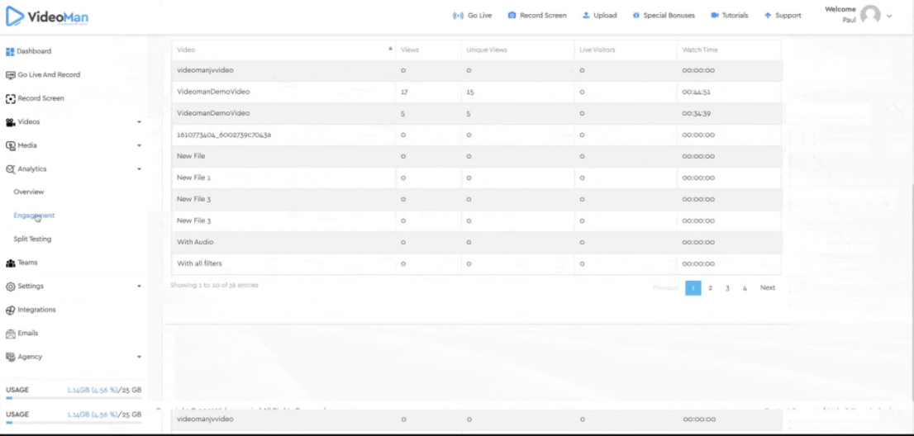
Task: Click the Record Screen camera icon in header
Action: point(512,15)
